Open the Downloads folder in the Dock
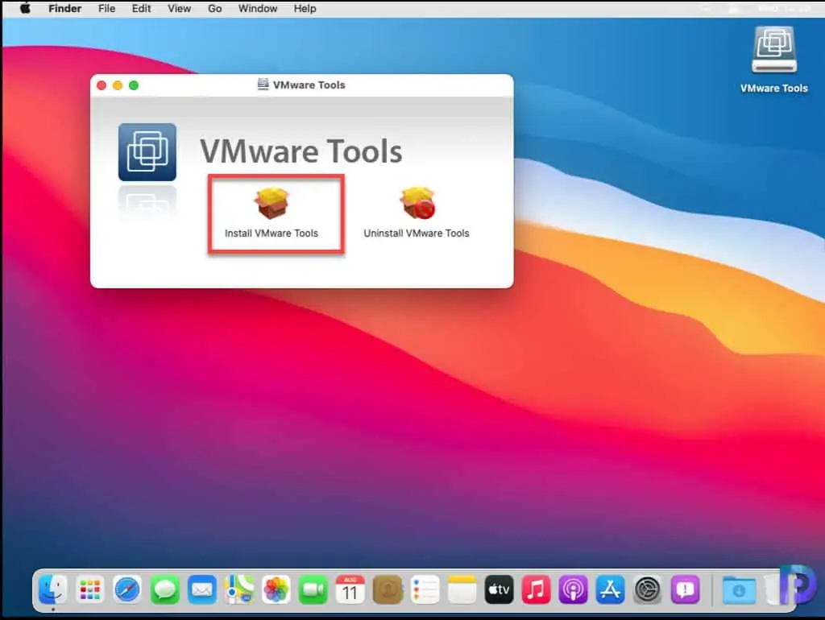 pyautogui.click(x=740, y=589)
